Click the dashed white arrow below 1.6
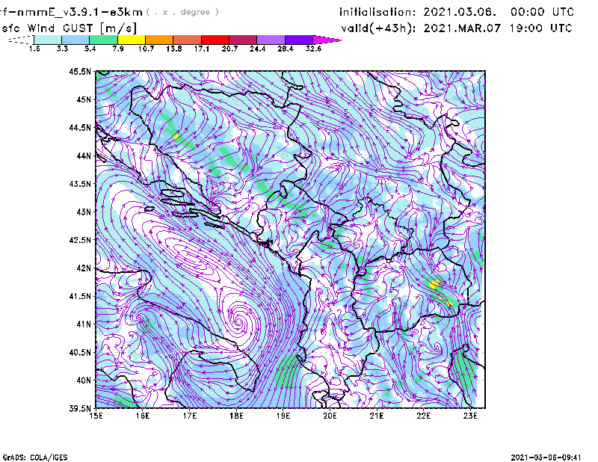Viewport: 598px width, 462px height. coord(21,40)
